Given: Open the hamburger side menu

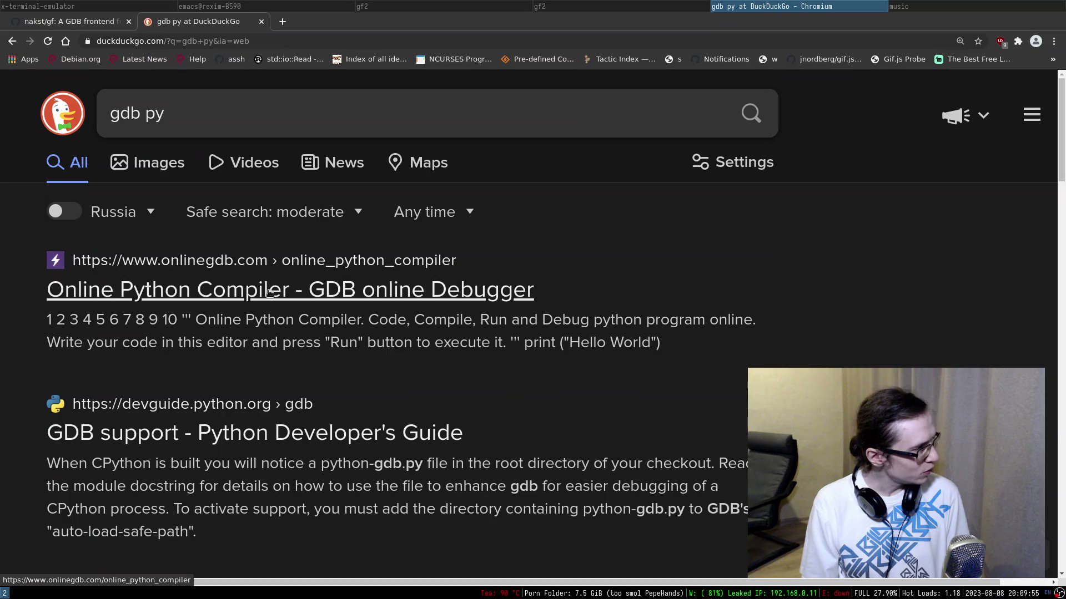Looking at the screenshot, I should tap(1032, 114).
